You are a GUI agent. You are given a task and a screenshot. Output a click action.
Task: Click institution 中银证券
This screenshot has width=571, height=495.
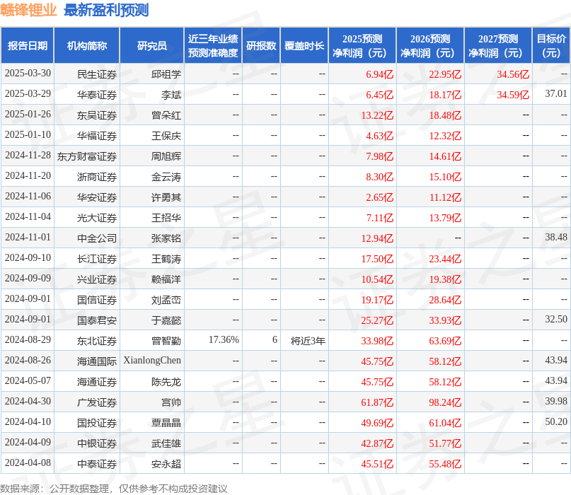click(97, 443)
